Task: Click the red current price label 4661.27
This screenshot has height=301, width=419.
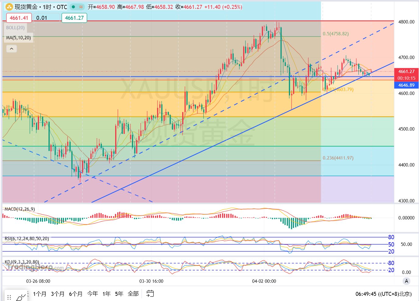Action: click(407, 72)
